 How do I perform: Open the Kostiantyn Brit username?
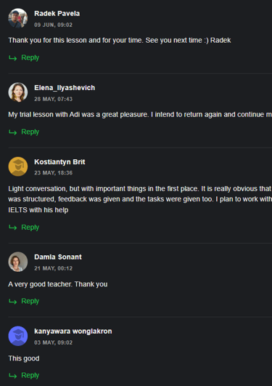(x=59, y=162)
